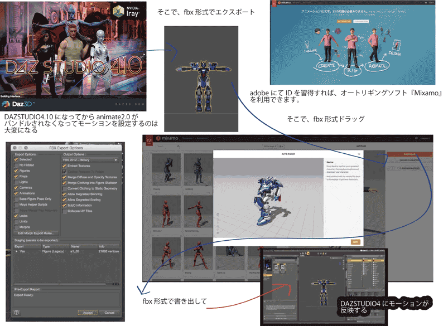Enable Base Figure Pose Only checkbox
448x326 pixels.
(x=16, y=199)
